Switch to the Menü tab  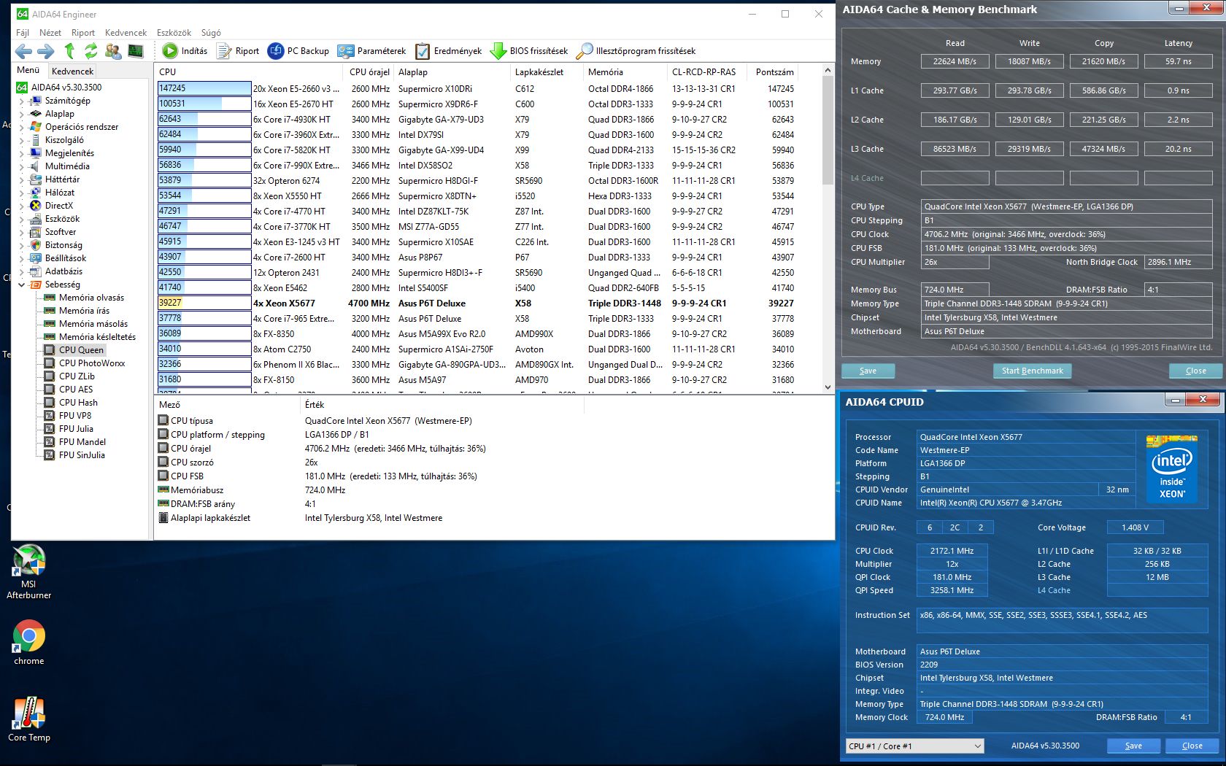[x=28, y=70]
